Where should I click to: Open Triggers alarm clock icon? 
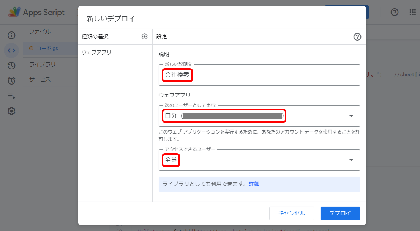[11, 80]
